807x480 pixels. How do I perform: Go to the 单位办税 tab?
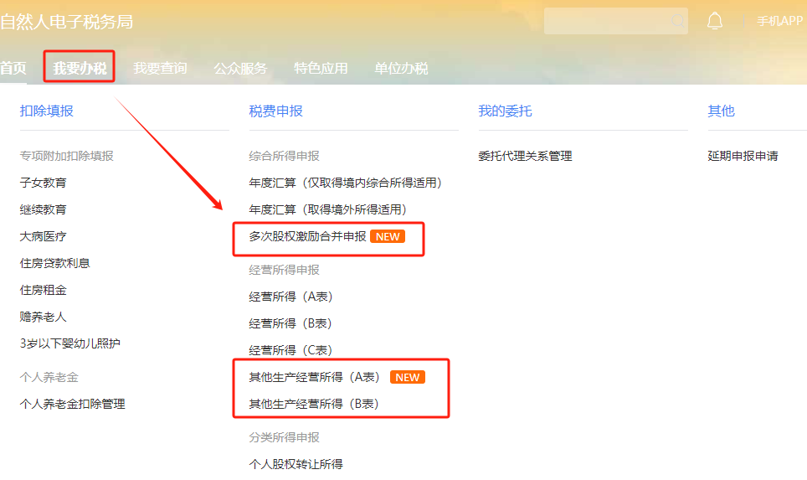click(x=401, y=68)
